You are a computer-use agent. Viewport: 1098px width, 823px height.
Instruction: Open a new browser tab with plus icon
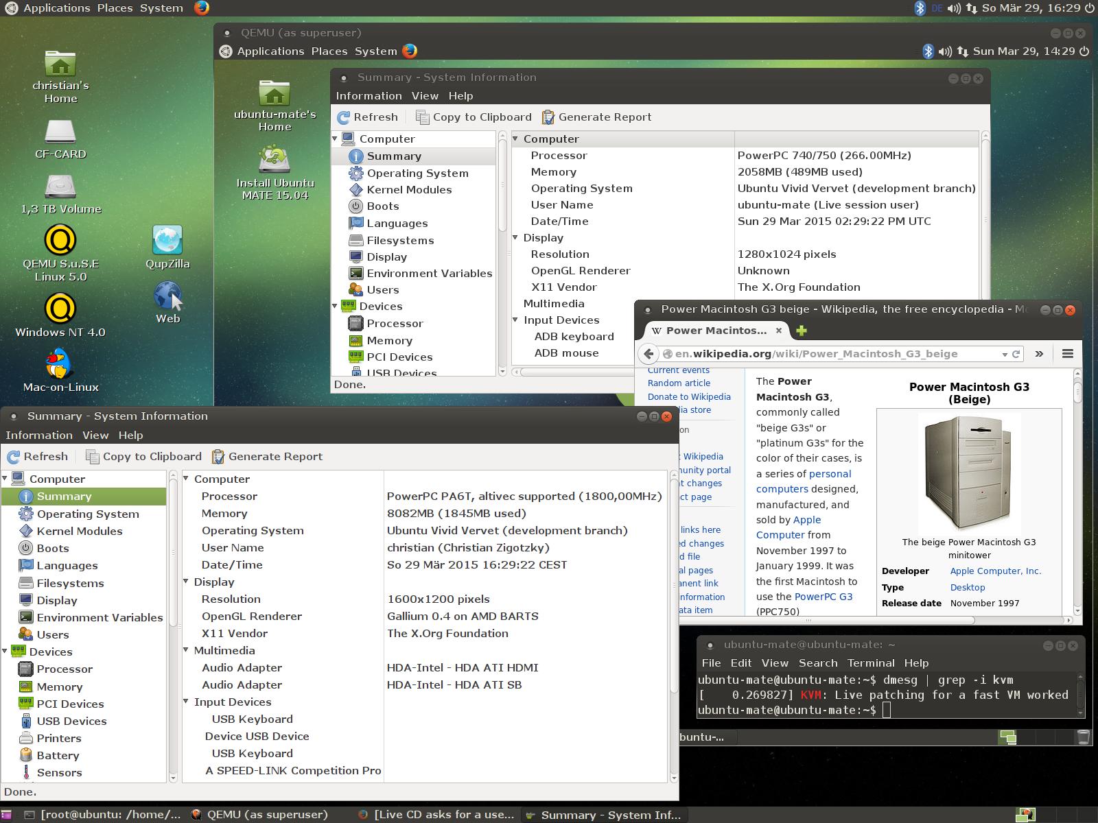pos(801,331)
